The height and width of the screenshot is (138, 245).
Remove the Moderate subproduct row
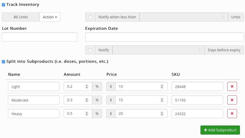point(232,100)
